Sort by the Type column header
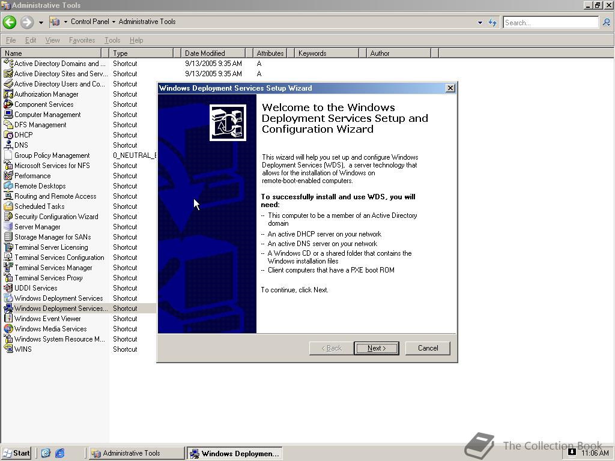This screenshot has width=615, height=461. tap(141, 53)
